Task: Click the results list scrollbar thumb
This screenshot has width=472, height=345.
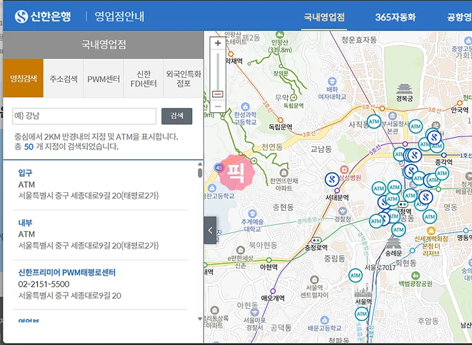Action: (x=200, y=173)
